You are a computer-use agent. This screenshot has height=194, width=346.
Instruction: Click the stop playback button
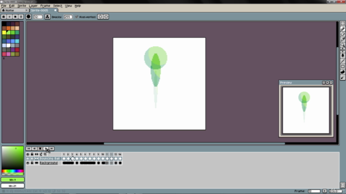pos(40,149)
